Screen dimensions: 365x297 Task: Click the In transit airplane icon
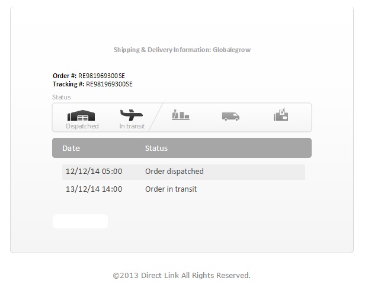tap(132, 115)
